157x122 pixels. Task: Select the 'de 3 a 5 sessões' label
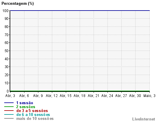pos(32,111)
